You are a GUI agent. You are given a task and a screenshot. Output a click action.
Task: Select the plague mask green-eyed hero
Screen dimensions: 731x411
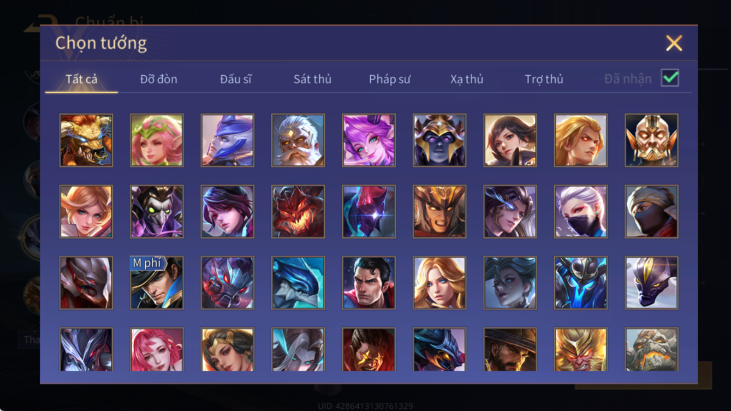[x=157, y=212]
